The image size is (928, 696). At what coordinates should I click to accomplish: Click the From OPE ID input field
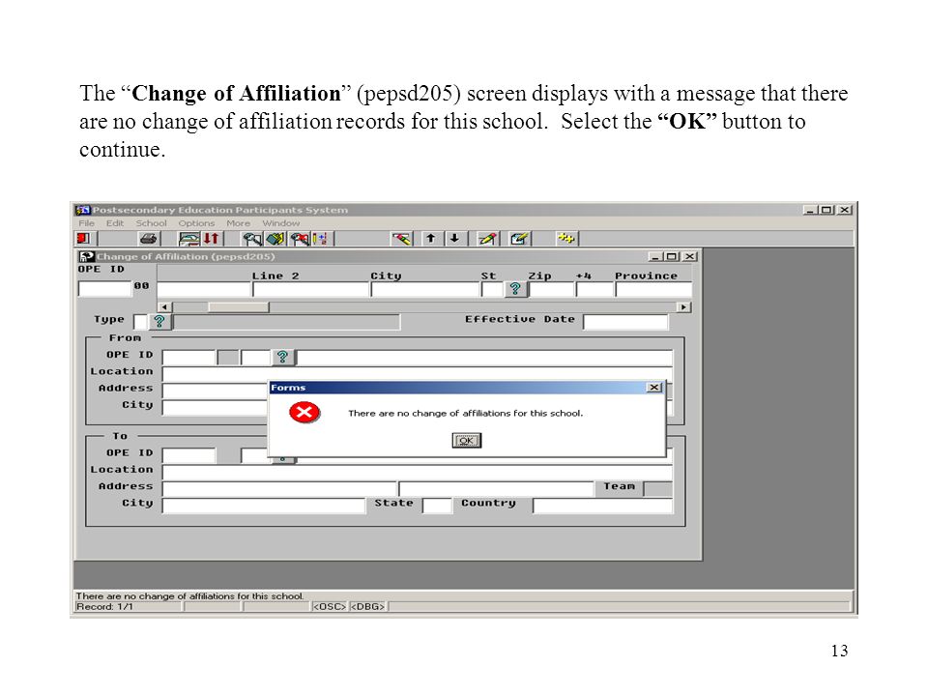pyautogui.click(x=188, y=358)
